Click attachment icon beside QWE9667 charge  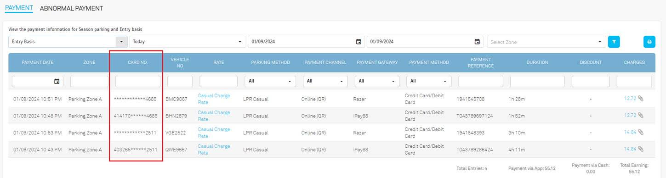[x=641, y=149]
